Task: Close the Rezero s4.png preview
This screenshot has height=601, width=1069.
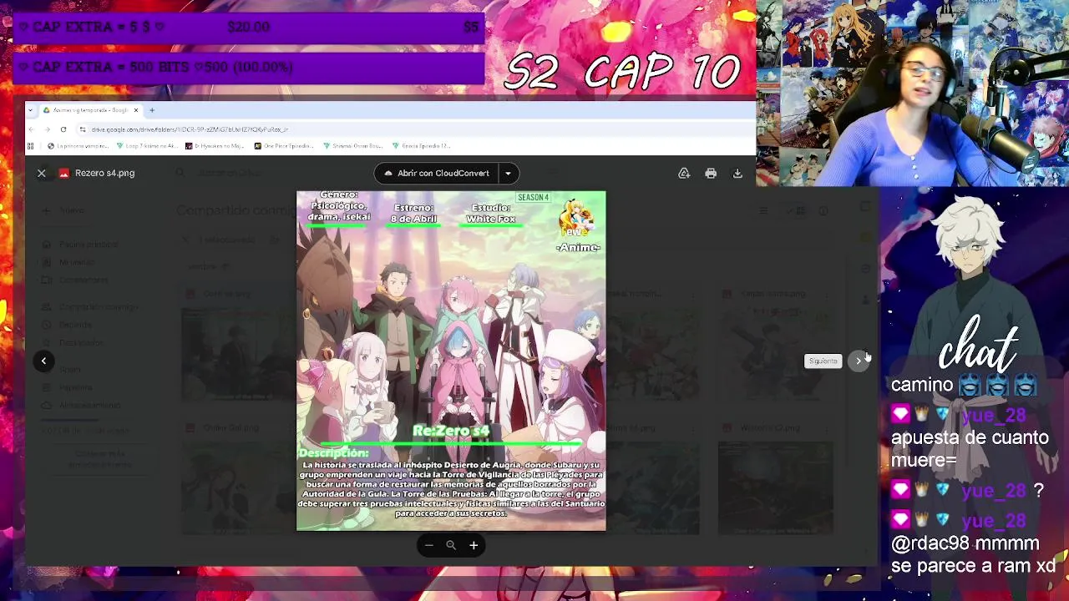Action: (x=41, y=173)
